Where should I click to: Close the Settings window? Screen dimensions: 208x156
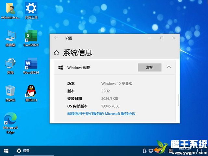174,38
